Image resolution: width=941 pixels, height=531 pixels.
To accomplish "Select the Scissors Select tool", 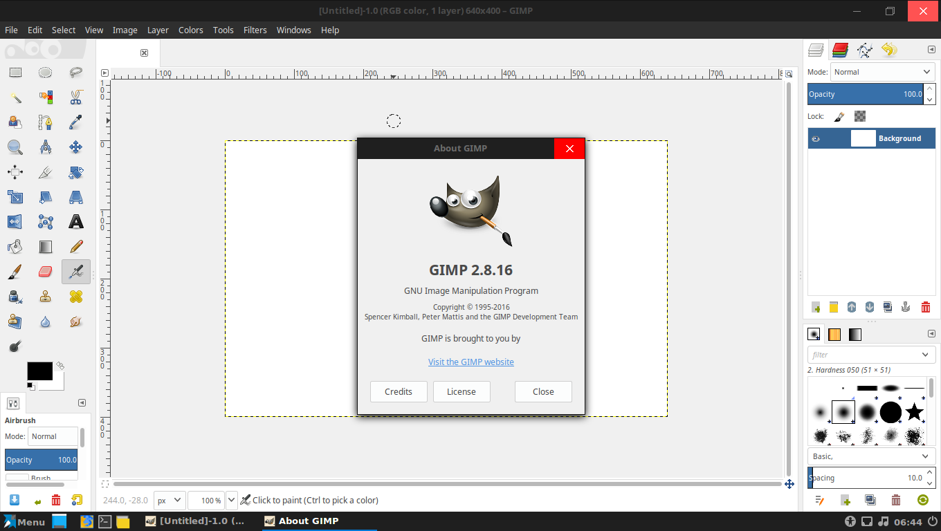I will coord(76,97).
